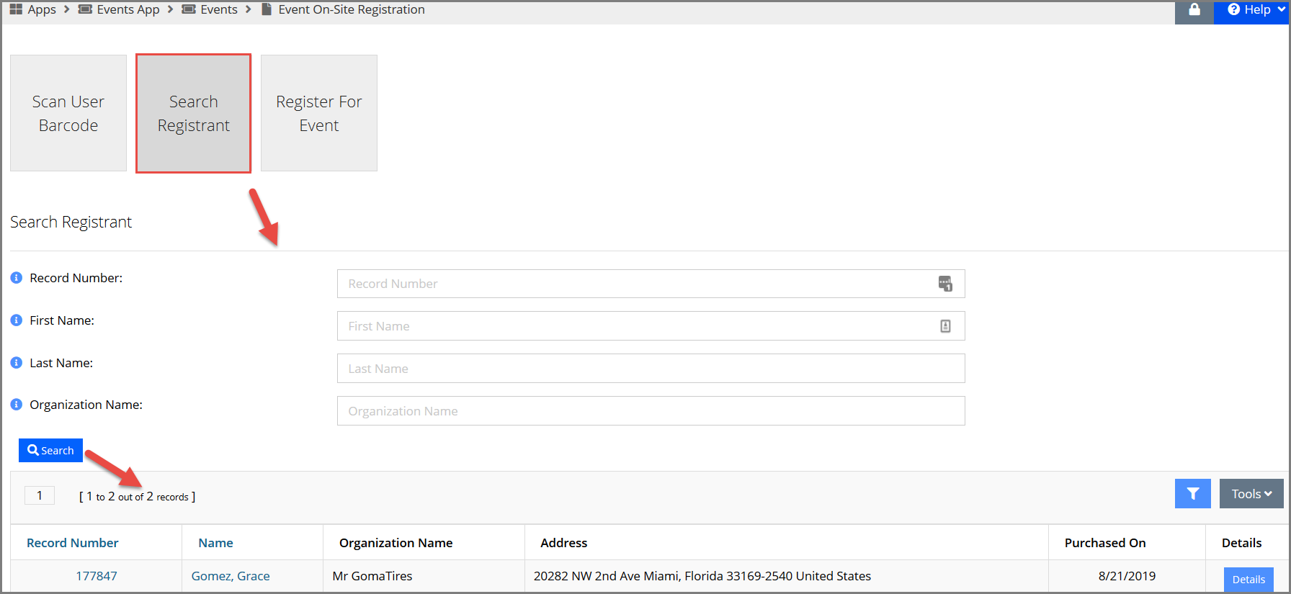Screen dimensions: 1291x594
Task: Open the Tools dropdown
Action: [1251, 494]
